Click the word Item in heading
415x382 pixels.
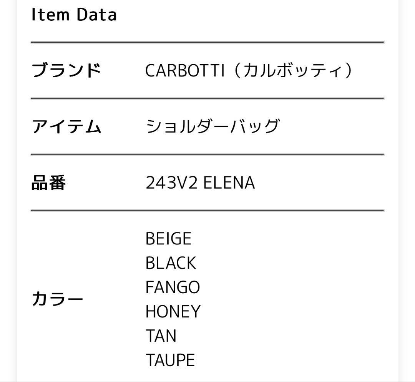50,15
